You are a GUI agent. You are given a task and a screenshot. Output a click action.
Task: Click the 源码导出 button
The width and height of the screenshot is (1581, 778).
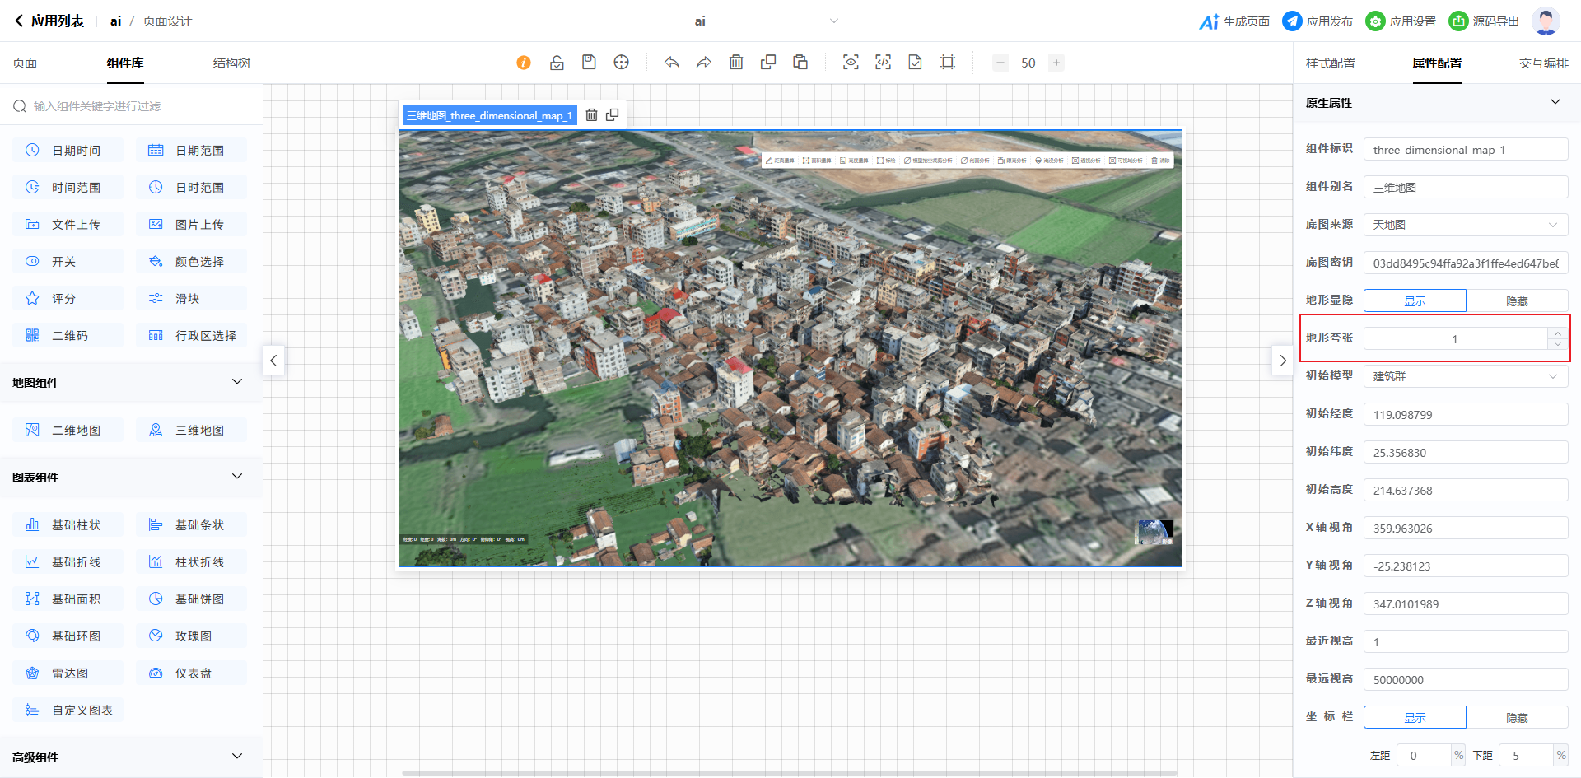[x=1485, y=21]
